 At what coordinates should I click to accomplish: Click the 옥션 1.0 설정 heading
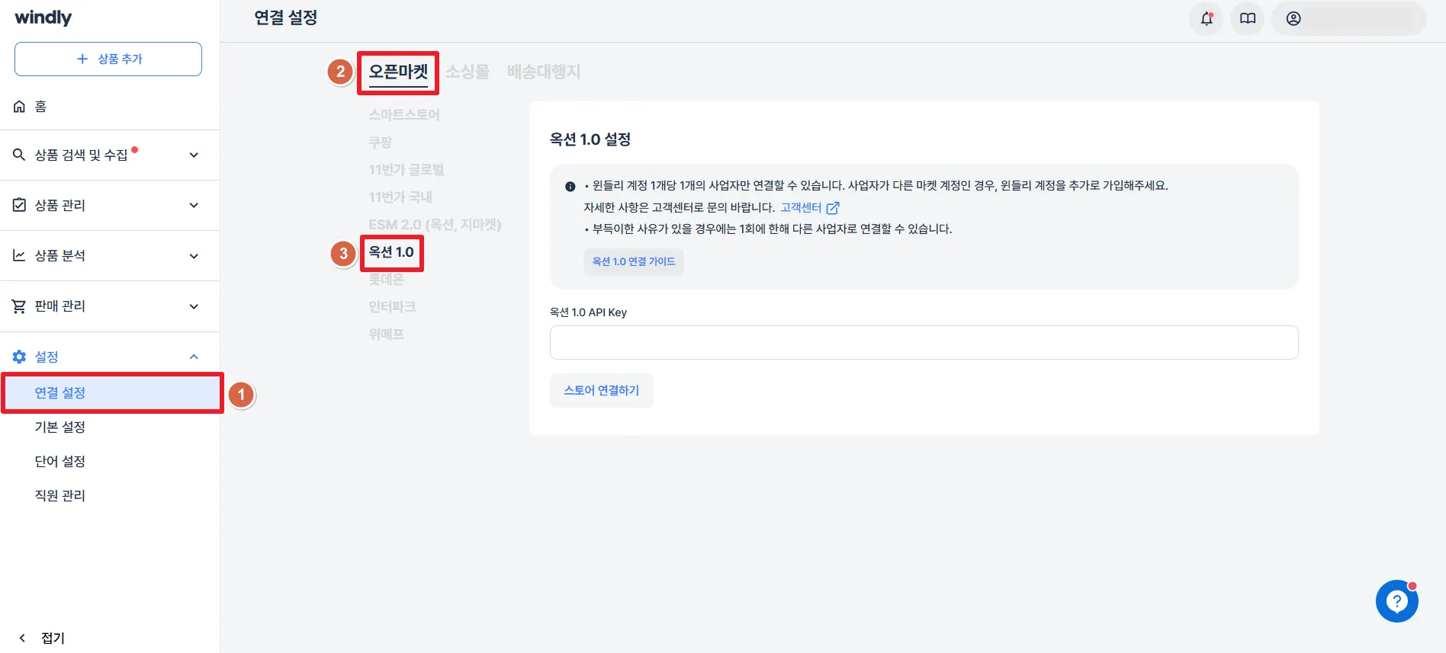click(590, 139)
